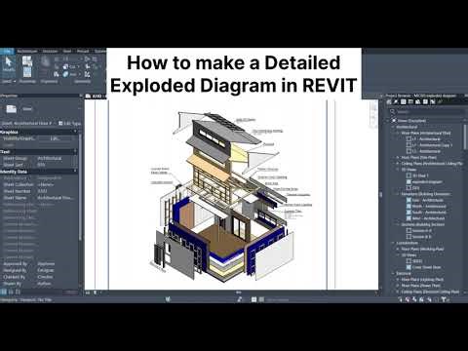Click the Sheet Name value field
The height and width of the screenshot is (351, 468).
click(x=58, y=198)
